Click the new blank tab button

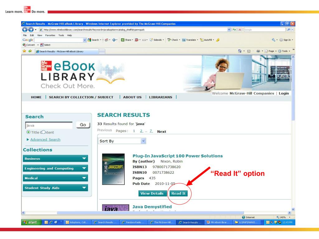(x=102, y=51)
